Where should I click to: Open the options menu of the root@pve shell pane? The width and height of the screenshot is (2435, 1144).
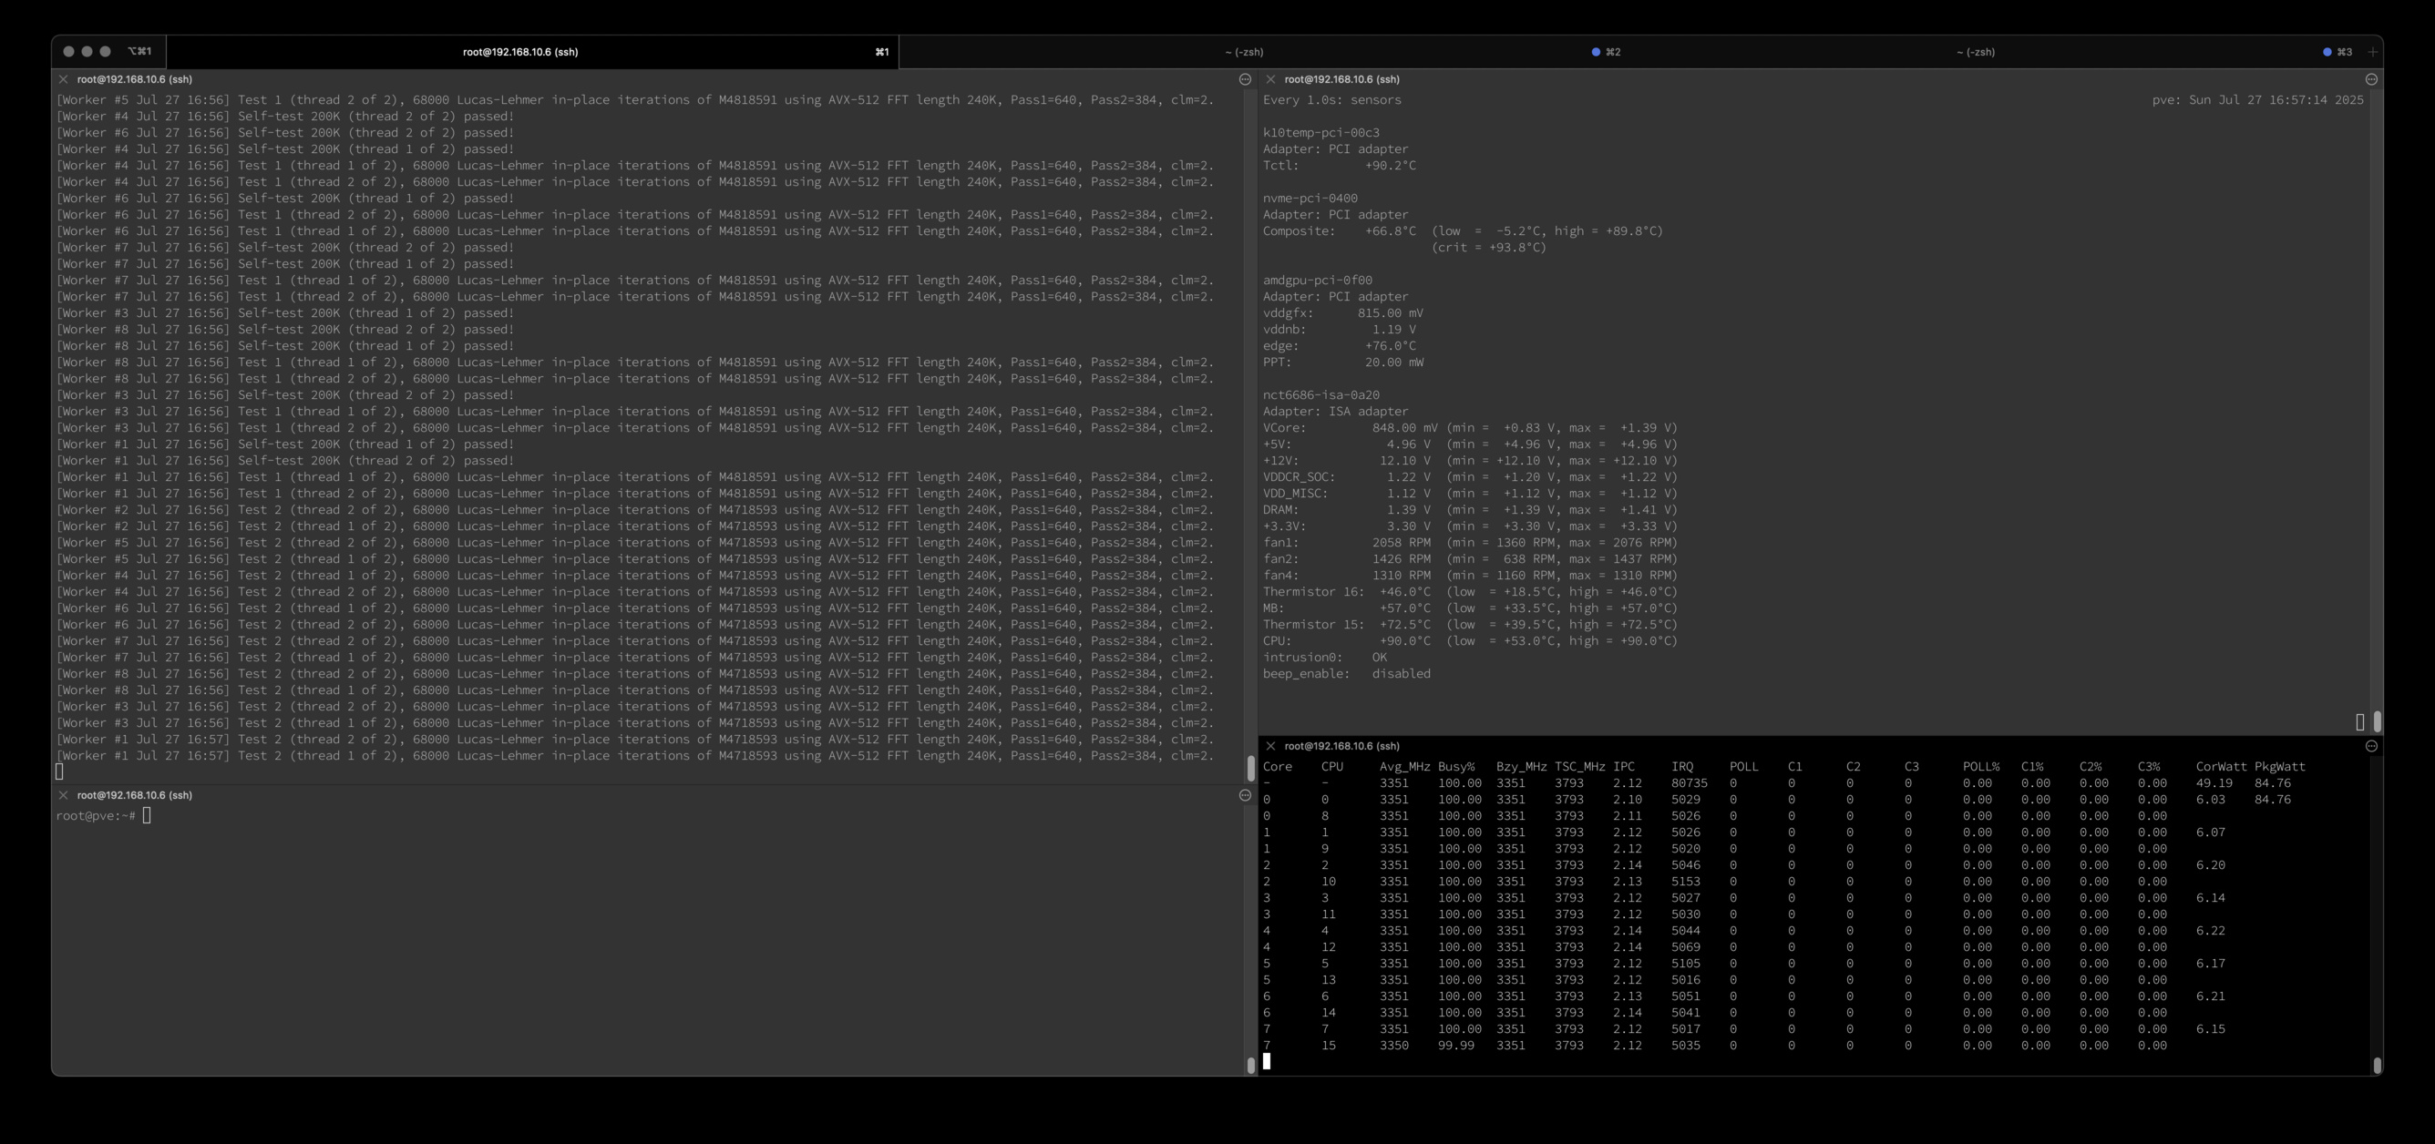coord(1245,795)
